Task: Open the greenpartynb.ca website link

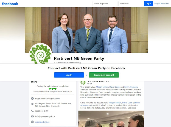Action: tap(42, 122)
